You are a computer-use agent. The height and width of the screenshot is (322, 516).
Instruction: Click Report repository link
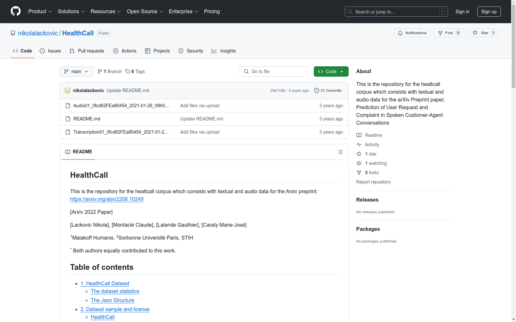(373, 182)
